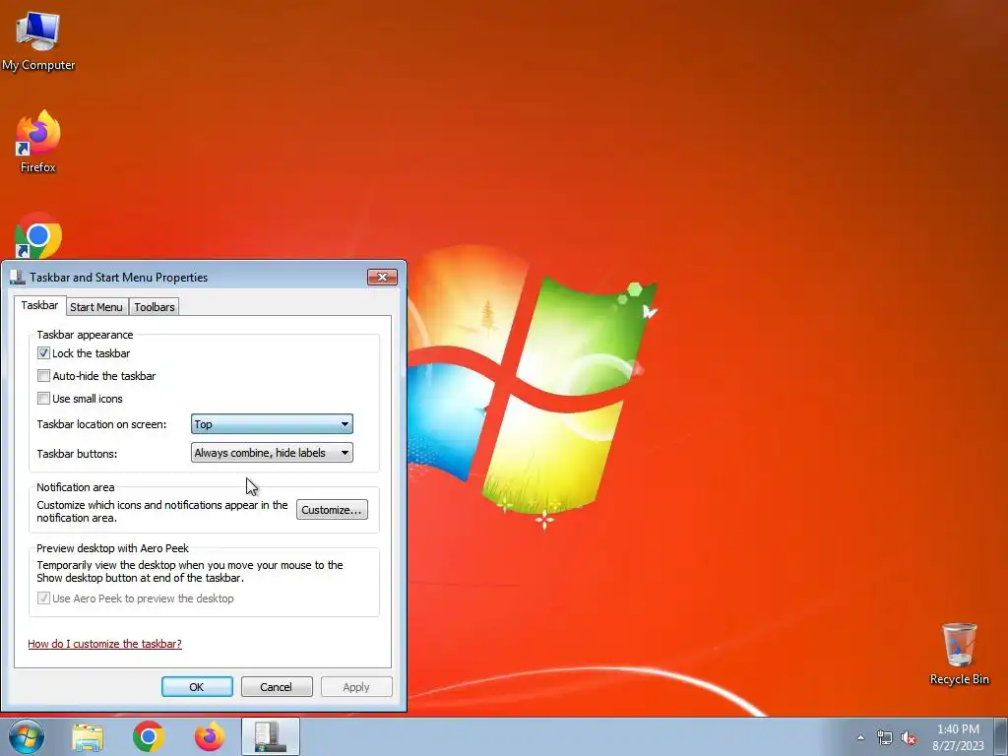Click the Cancel button

coord(277,686)
